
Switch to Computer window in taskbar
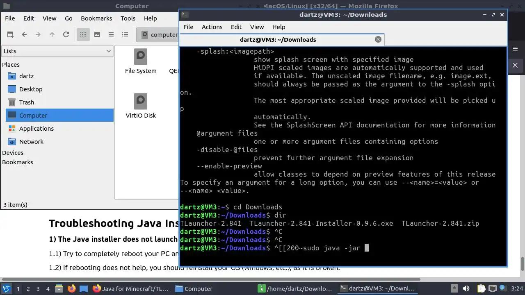click(214, 288)
